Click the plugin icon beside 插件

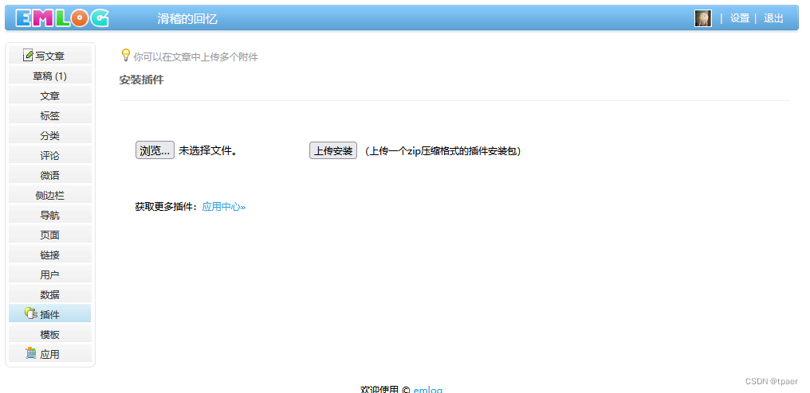point(31,313)
